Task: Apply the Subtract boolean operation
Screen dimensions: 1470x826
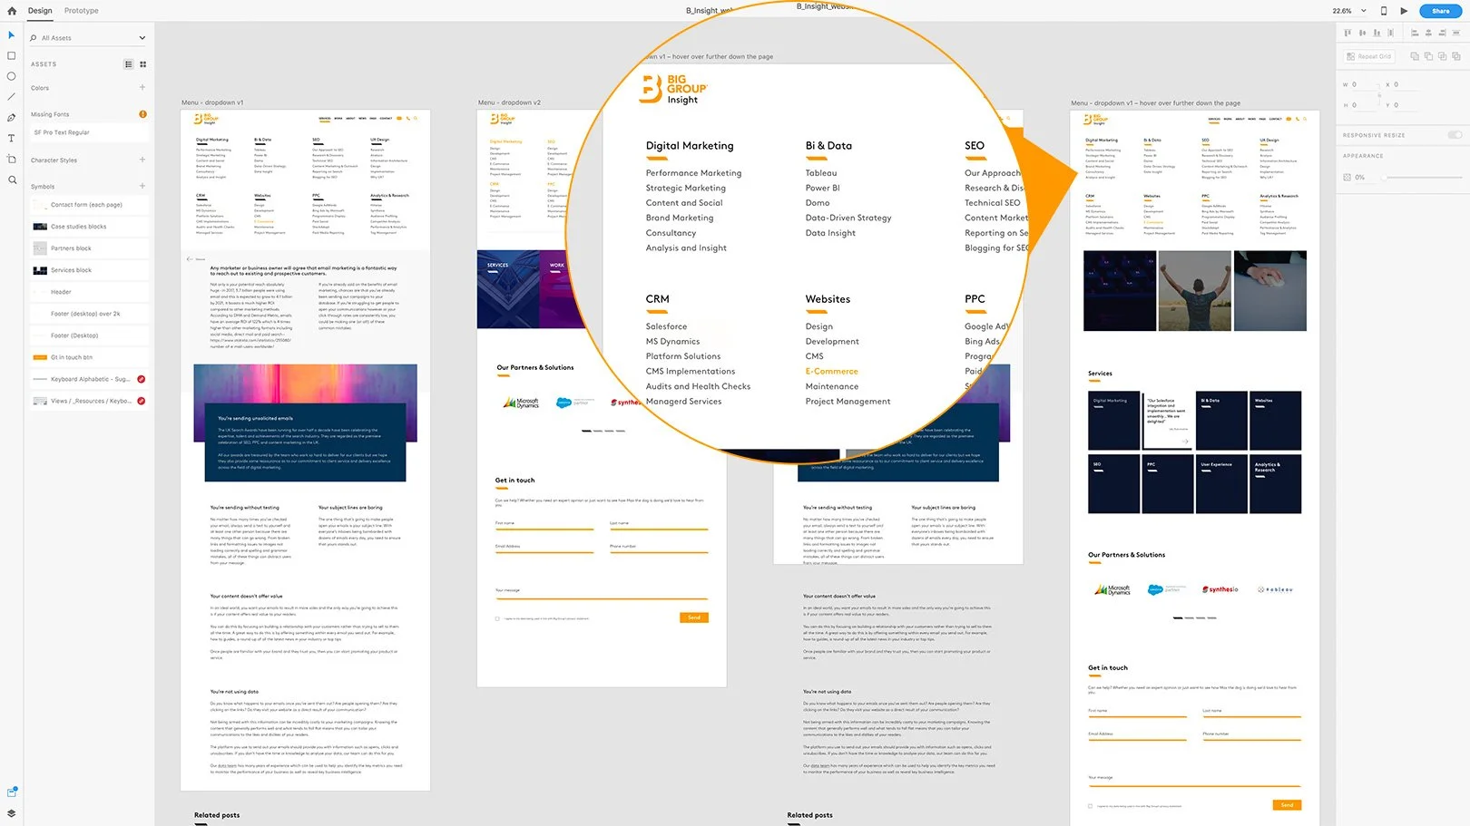Action: pos(1428,56)
